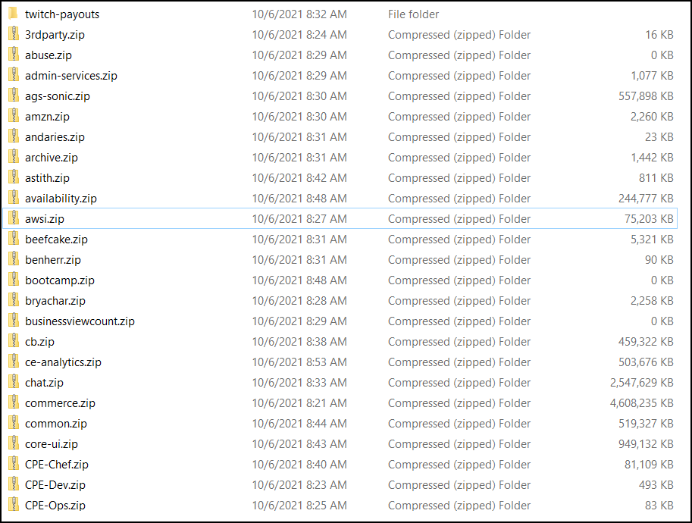Click the 75,203 KB size value

pos(649,219)
